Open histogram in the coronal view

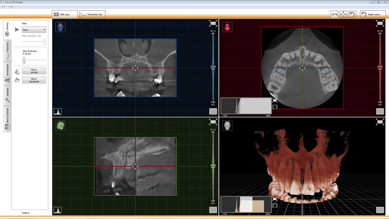pyautogui.click(x=57, y=111)
